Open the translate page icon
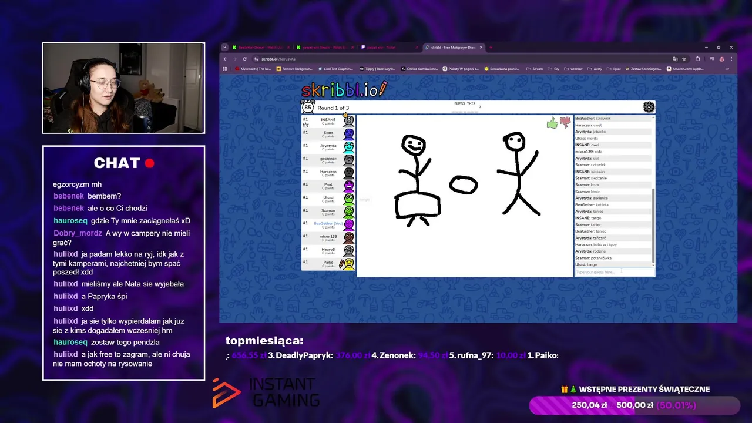 (x=676, y=59)
